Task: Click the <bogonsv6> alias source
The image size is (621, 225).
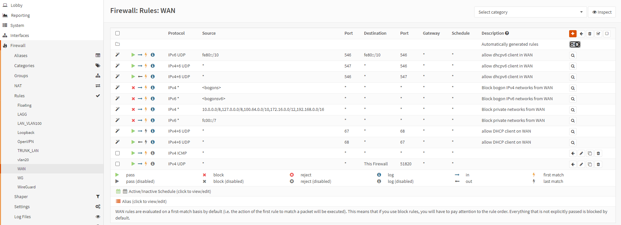Action: point(214,99)
